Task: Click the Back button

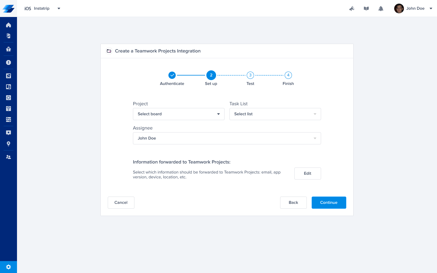Action: [293, 203]
